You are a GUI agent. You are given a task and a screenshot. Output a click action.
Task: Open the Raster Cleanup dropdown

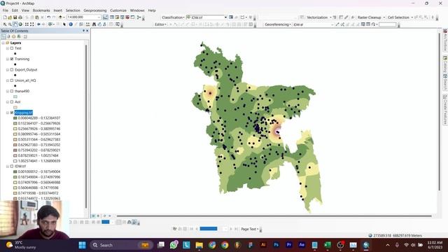(x=371, y=17)
